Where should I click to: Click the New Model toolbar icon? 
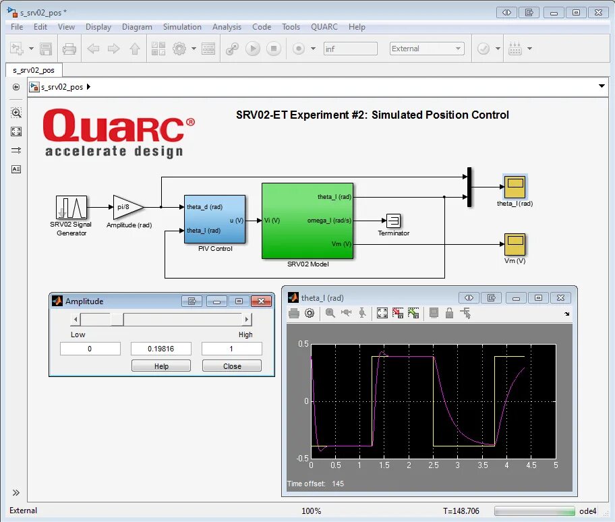tap(16, 49)
